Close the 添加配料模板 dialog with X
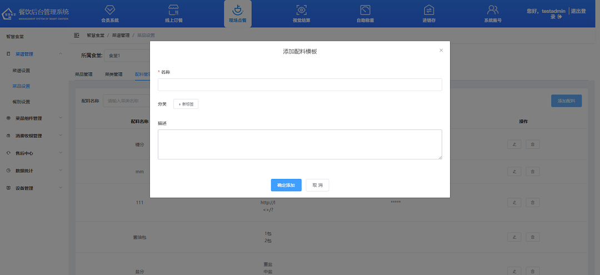 tap(441, 51)
